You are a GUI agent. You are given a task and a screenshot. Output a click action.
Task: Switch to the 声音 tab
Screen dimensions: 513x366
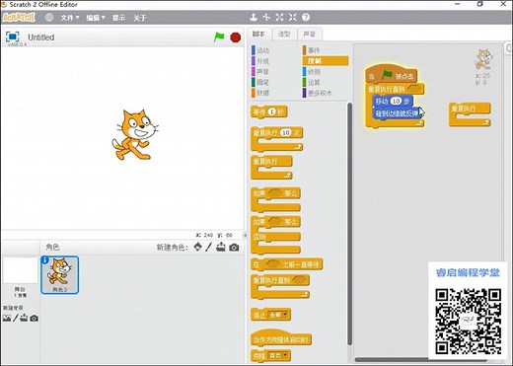pos(309,34)
